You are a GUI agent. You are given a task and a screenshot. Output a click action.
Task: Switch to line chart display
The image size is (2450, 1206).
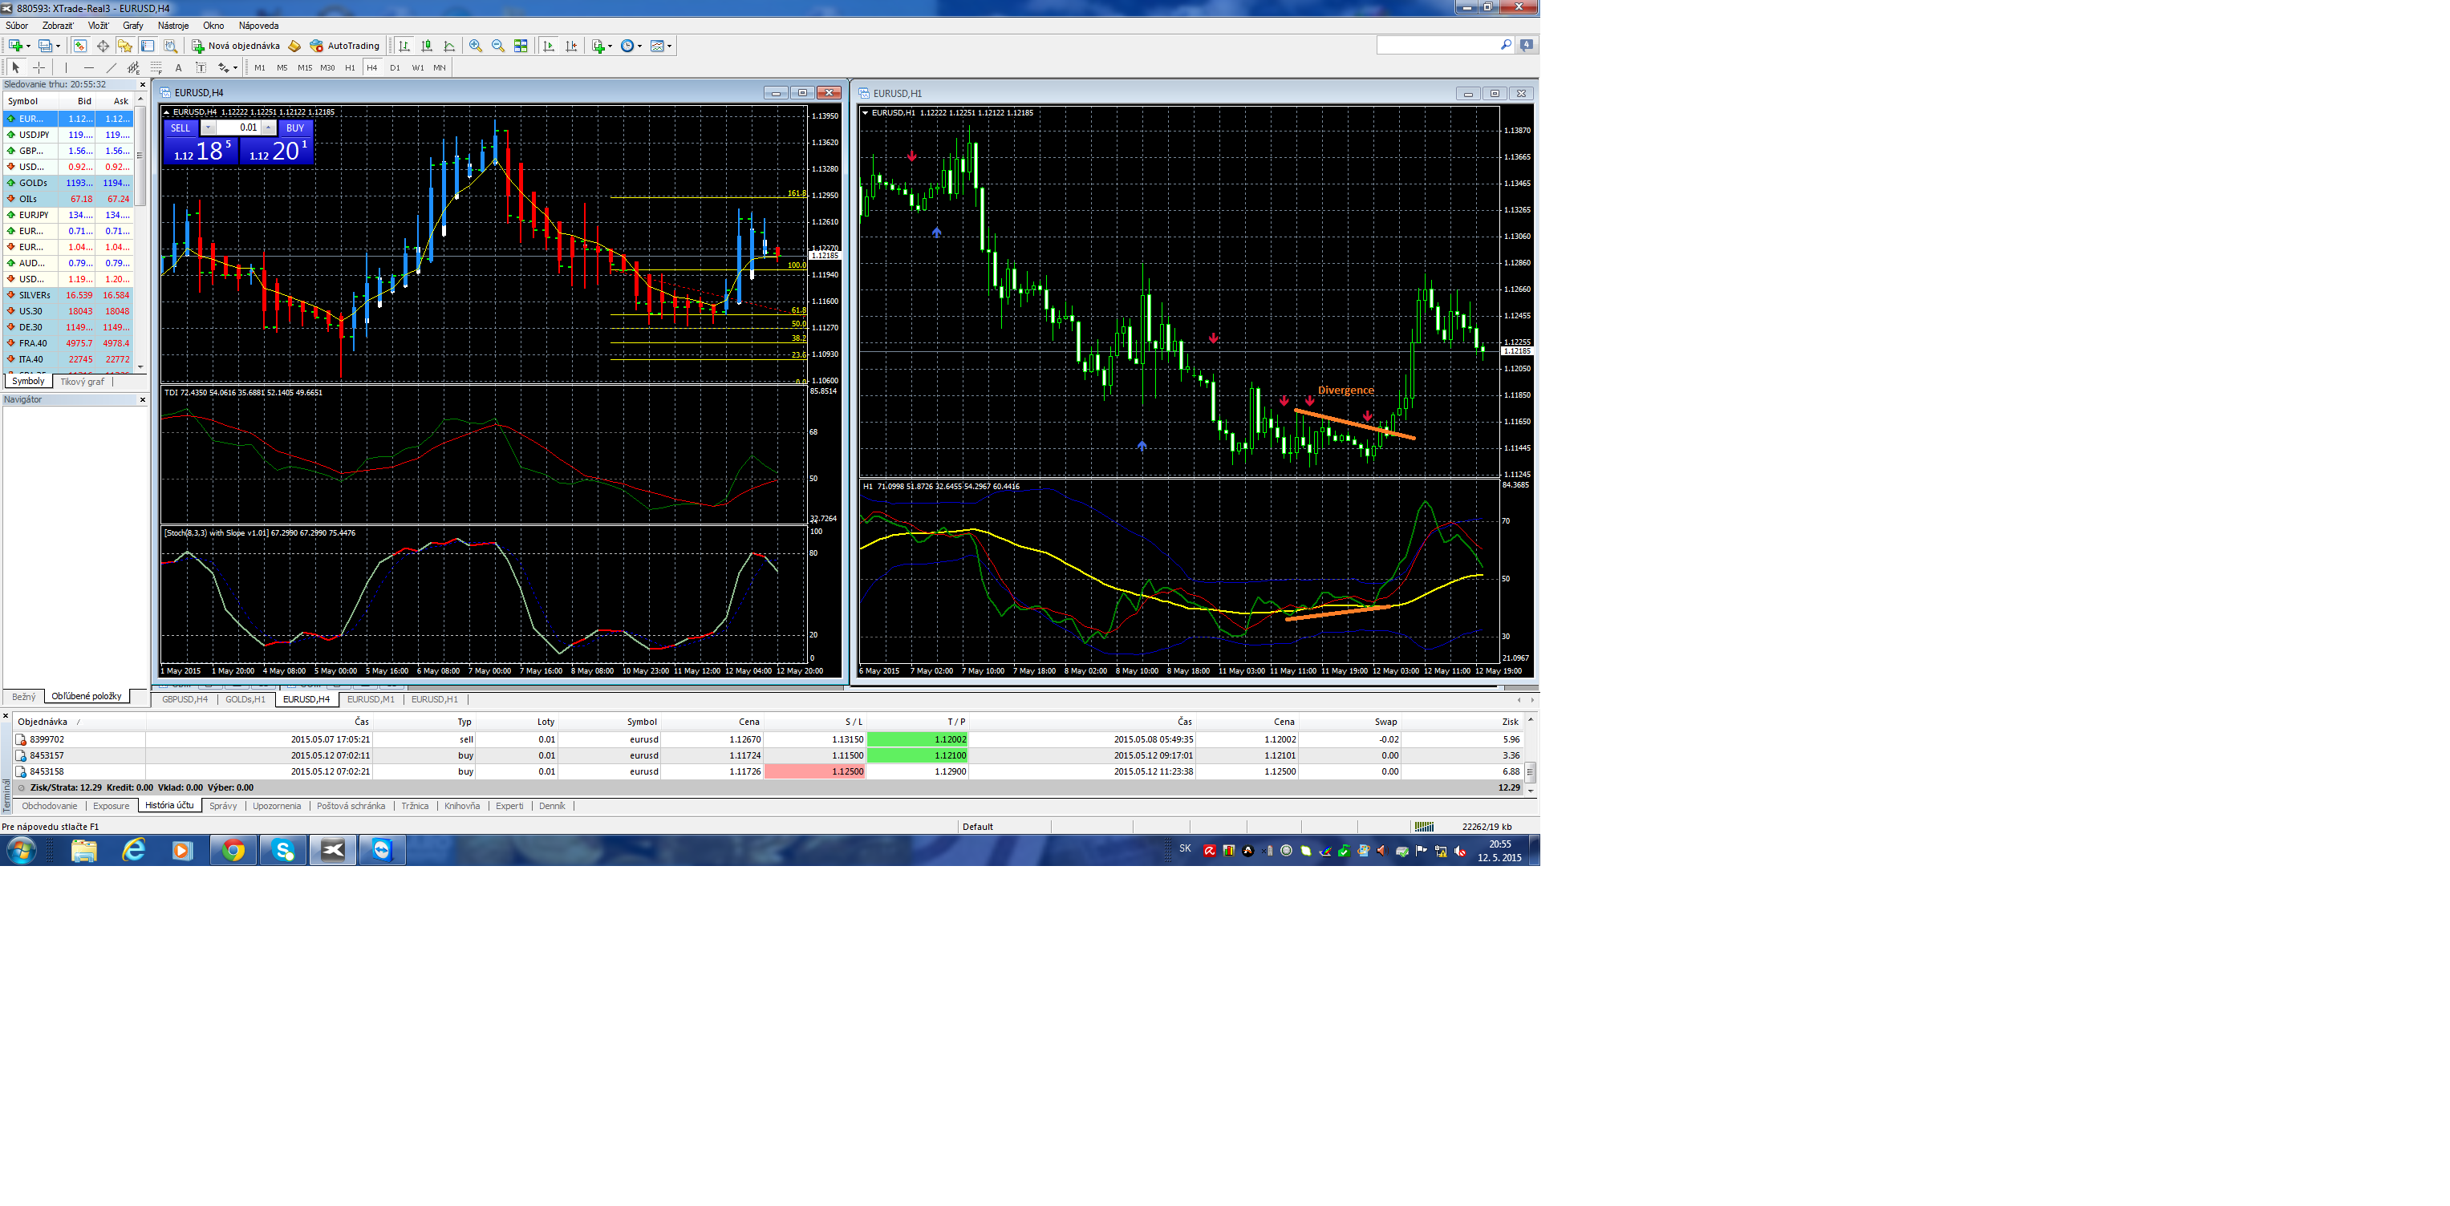[449, 46]
